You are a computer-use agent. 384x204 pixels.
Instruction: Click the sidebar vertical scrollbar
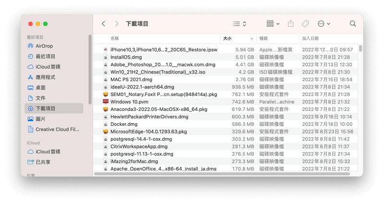click(90, 70)
